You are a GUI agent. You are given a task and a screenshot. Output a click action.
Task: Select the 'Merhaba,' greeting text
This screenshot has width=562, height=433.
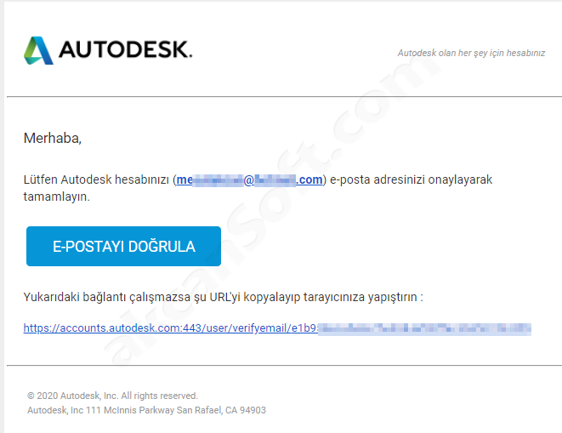tap(53, 139)
